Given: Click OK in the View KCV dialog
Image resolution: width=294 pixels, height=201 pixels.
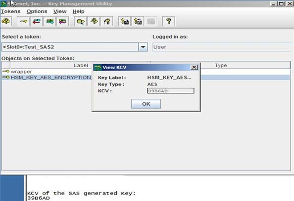Looking at the screenshot, I should [x=146, y=104].
